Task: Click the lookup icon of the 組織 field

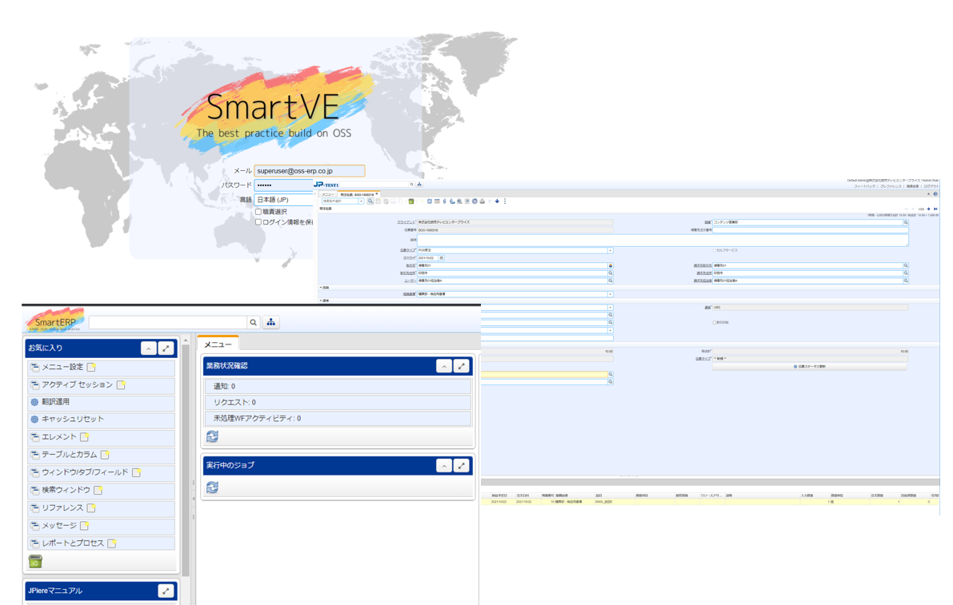Action: pyautogui.click(x=906, y=223)
